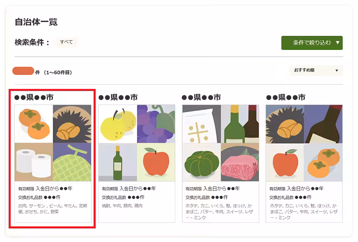Click the toilet paper rolls image
Image resolution: width=358 pixels, height=242 pixels.
33,161
